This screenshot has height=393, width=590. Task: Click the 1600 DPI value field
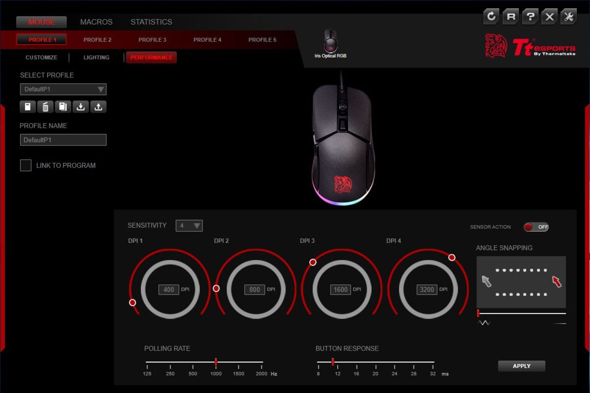pos(341,290)
